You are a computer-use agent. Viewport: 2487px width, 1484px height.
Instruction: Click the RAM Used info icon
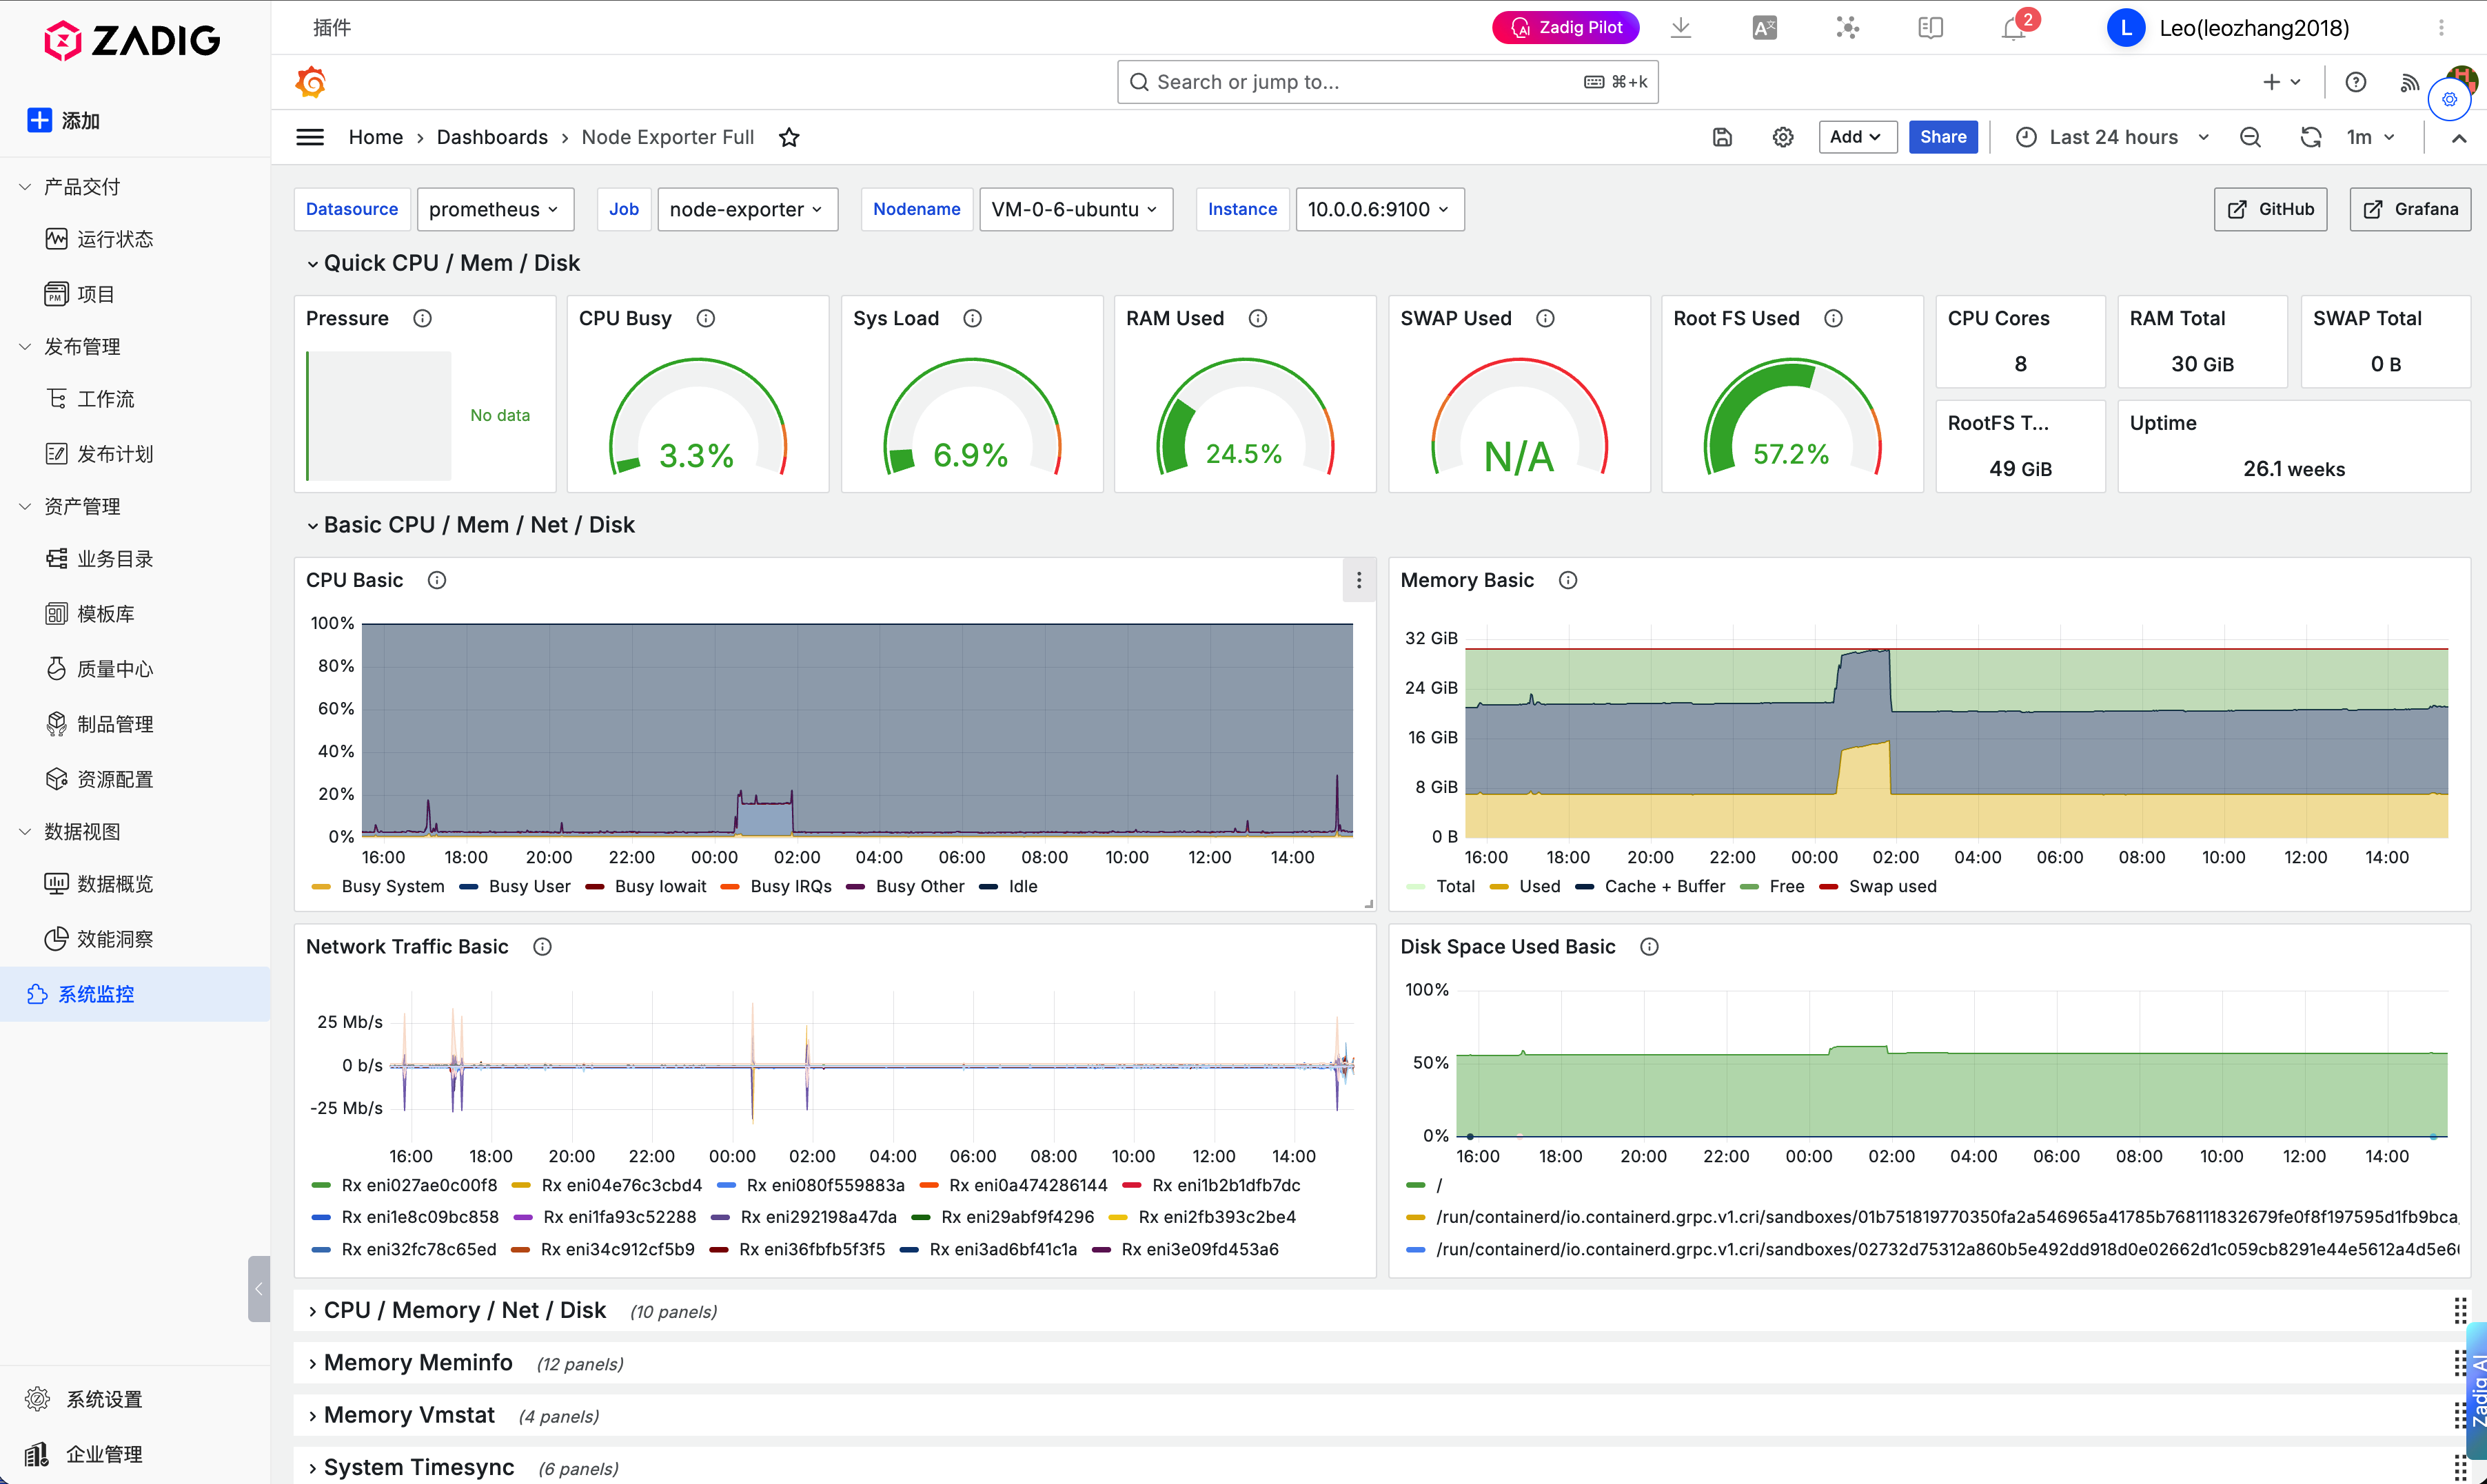(1257, 318)
